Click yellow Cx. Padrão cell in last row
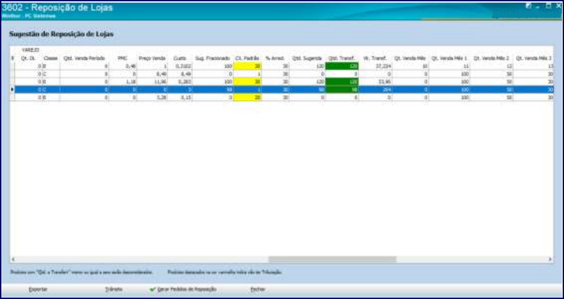The image size is (564, 299). coord(248,97)
